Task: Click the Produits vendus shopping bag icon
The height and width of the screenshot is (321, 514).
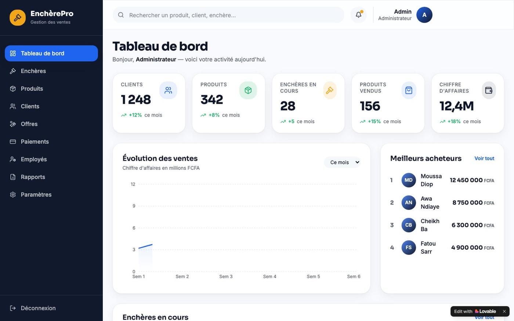Action: [x=409, y=90]
